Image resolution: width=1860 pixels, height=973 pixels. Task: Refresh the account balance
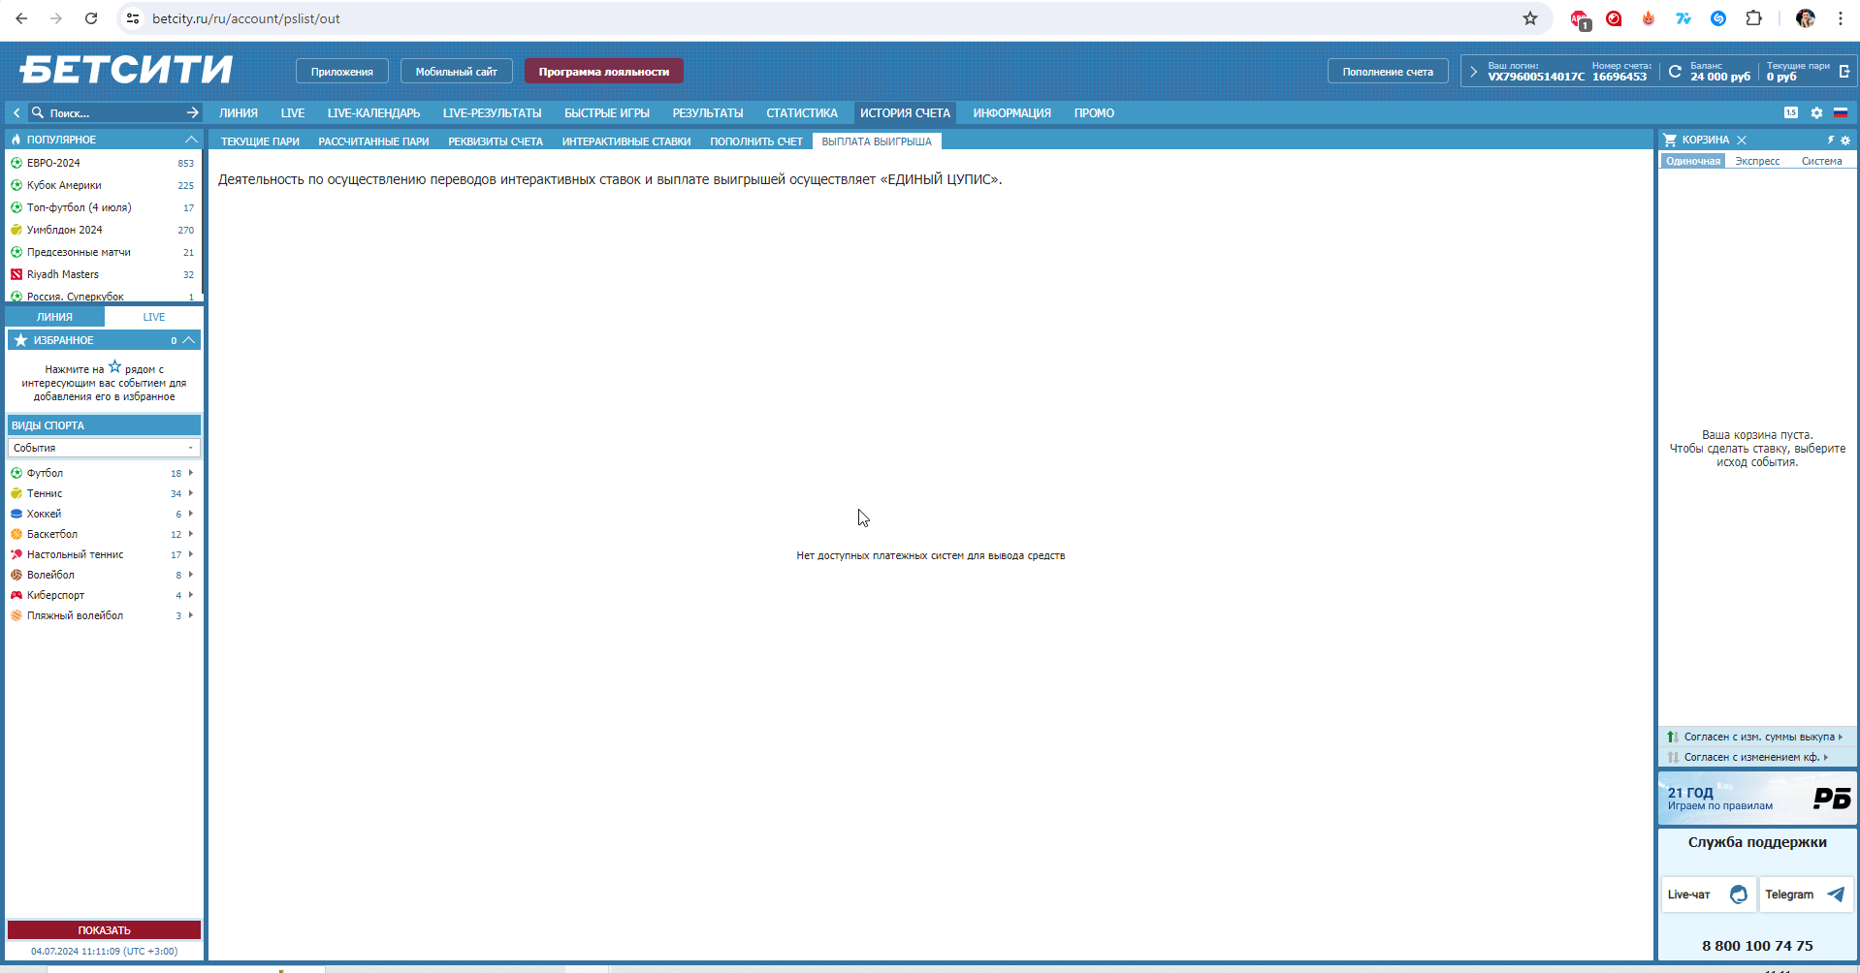pos(1674,72)
